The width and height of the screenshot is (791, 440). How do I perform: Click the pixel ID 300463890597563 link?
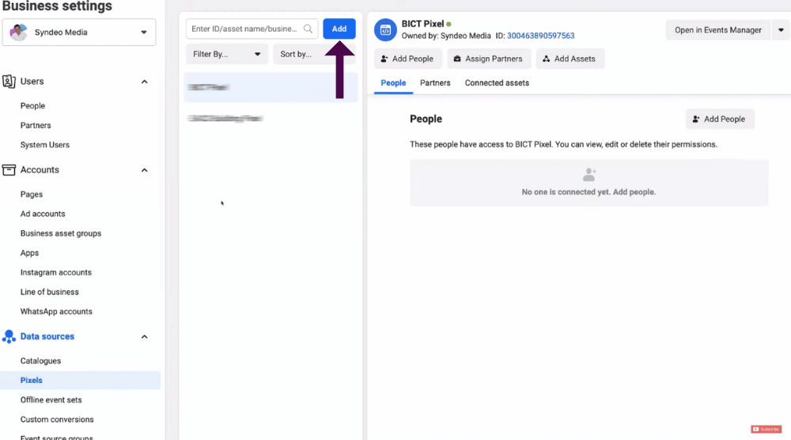pyautogui.click(x=540, y=36)
